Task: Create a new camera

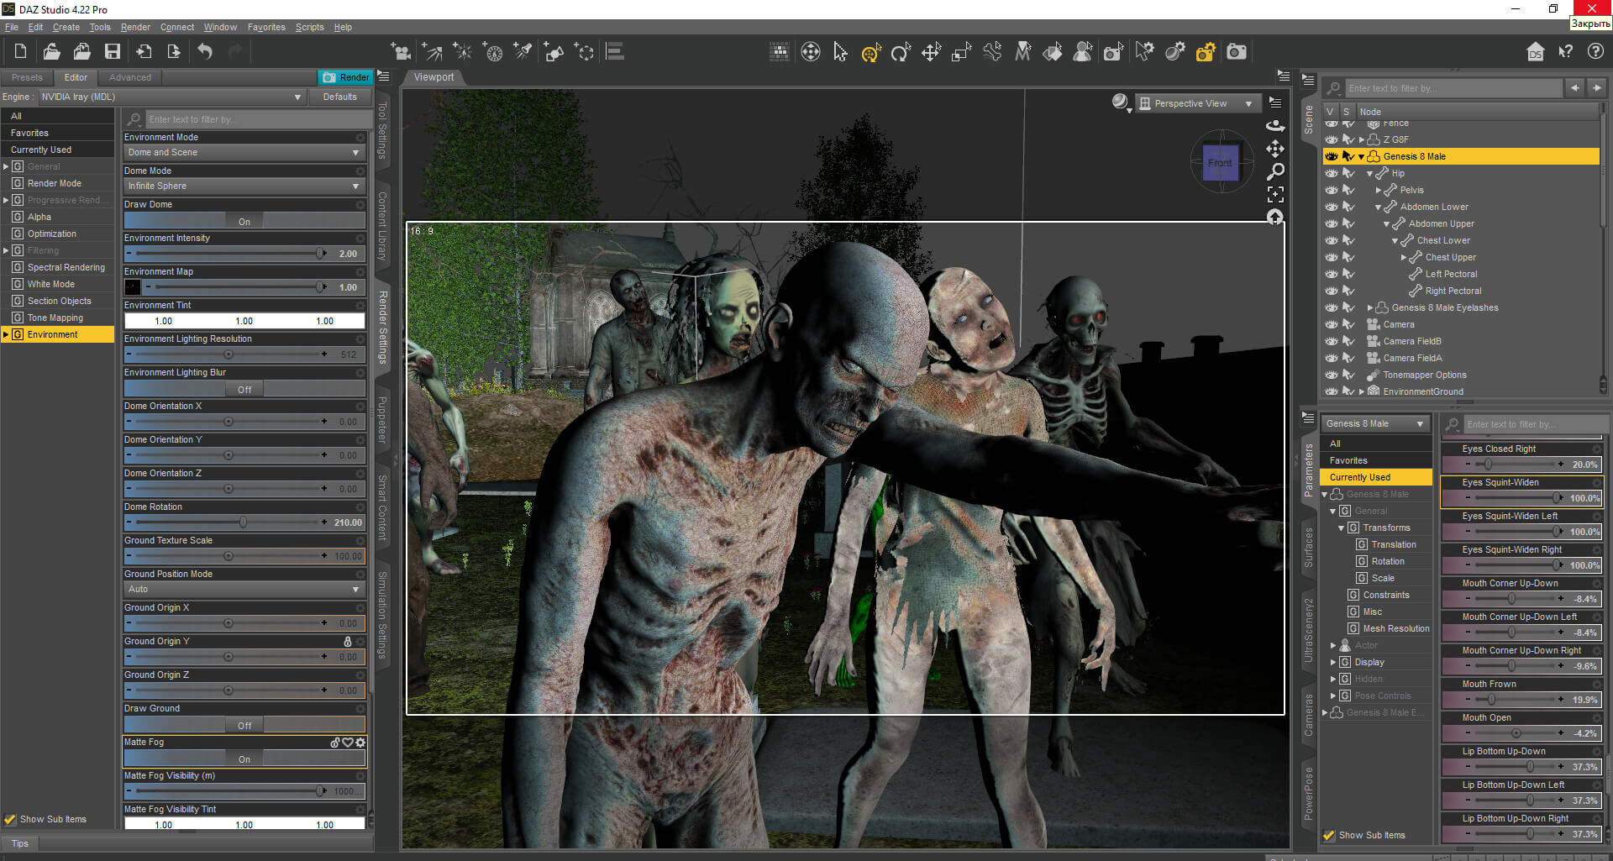Action: coord(401,52)
